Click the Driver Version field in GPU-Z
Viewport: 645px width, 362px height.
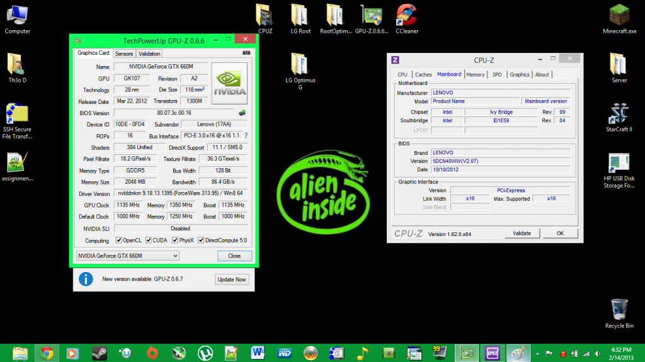(x=181, y=193)
